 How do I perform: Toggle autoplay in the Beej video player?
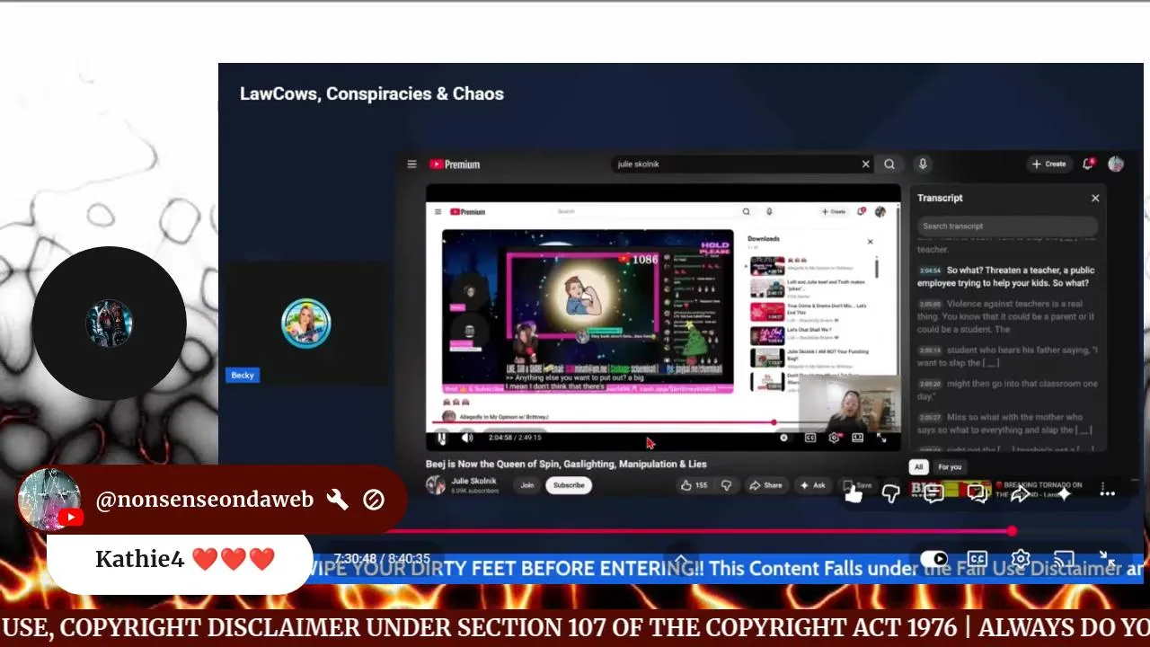click(x=784, y=438)
